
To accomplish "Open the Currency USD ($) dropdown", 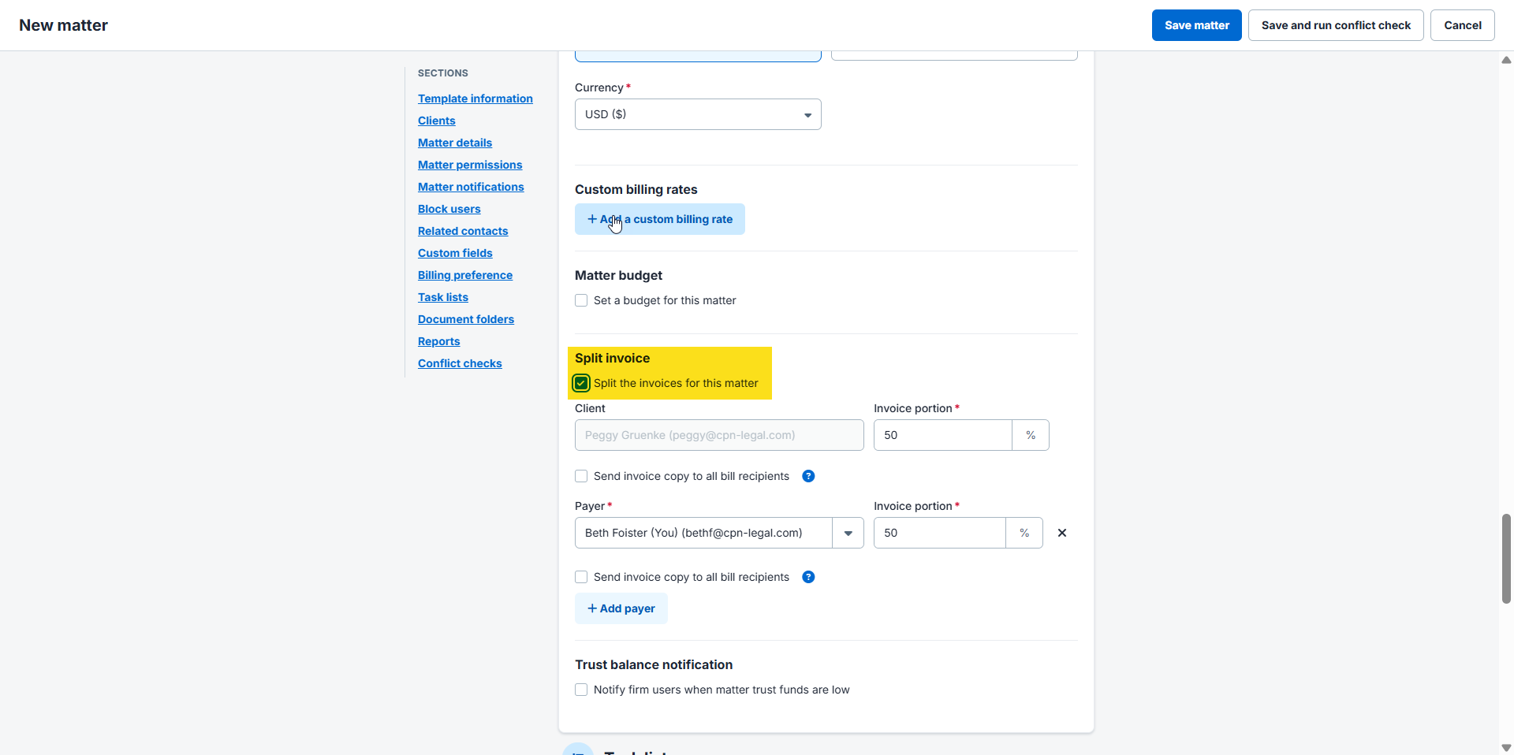I will [698, 114].
